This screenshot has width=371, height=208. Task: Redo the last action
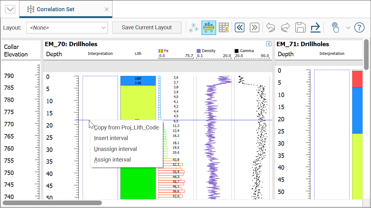285,28
